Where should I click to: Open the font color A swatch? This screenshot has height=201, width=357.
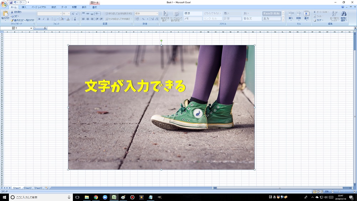point(68,19)
